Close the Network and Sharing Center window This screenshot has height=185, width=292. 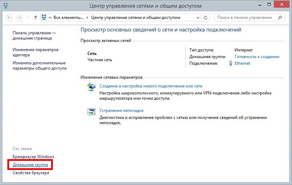point(281,5)
